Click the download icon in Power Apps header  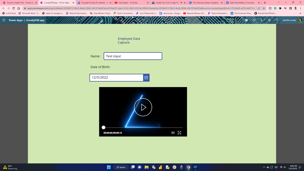pyautogui.click(x=262, y=20)
